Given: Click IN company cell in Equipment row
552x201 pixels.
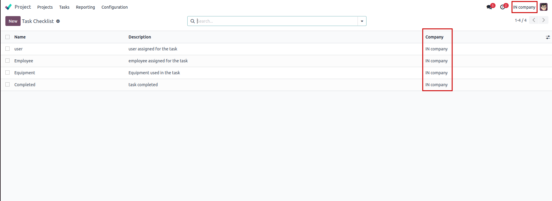Looking at the screenshot, I should coord(436,73).
